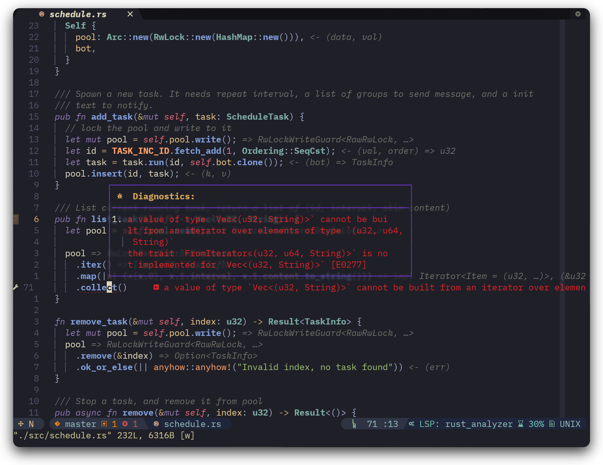603x465 pixels.
Task: Click the pub async fn remove signature
Action: point(206,413)
